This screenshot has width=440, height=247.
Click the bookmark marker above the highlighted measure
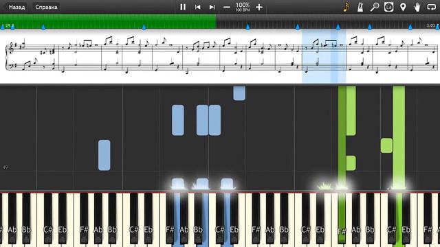click(x=338, y=27)
